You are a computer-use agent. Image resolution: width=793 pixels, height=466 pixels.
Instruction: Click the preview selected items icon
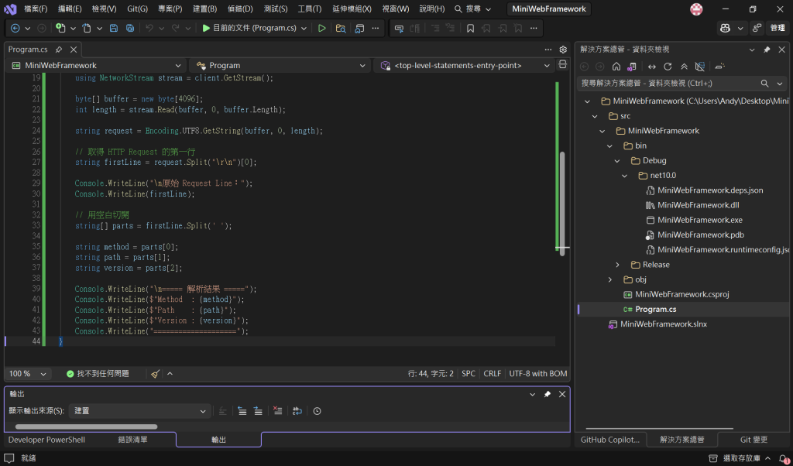720,67
